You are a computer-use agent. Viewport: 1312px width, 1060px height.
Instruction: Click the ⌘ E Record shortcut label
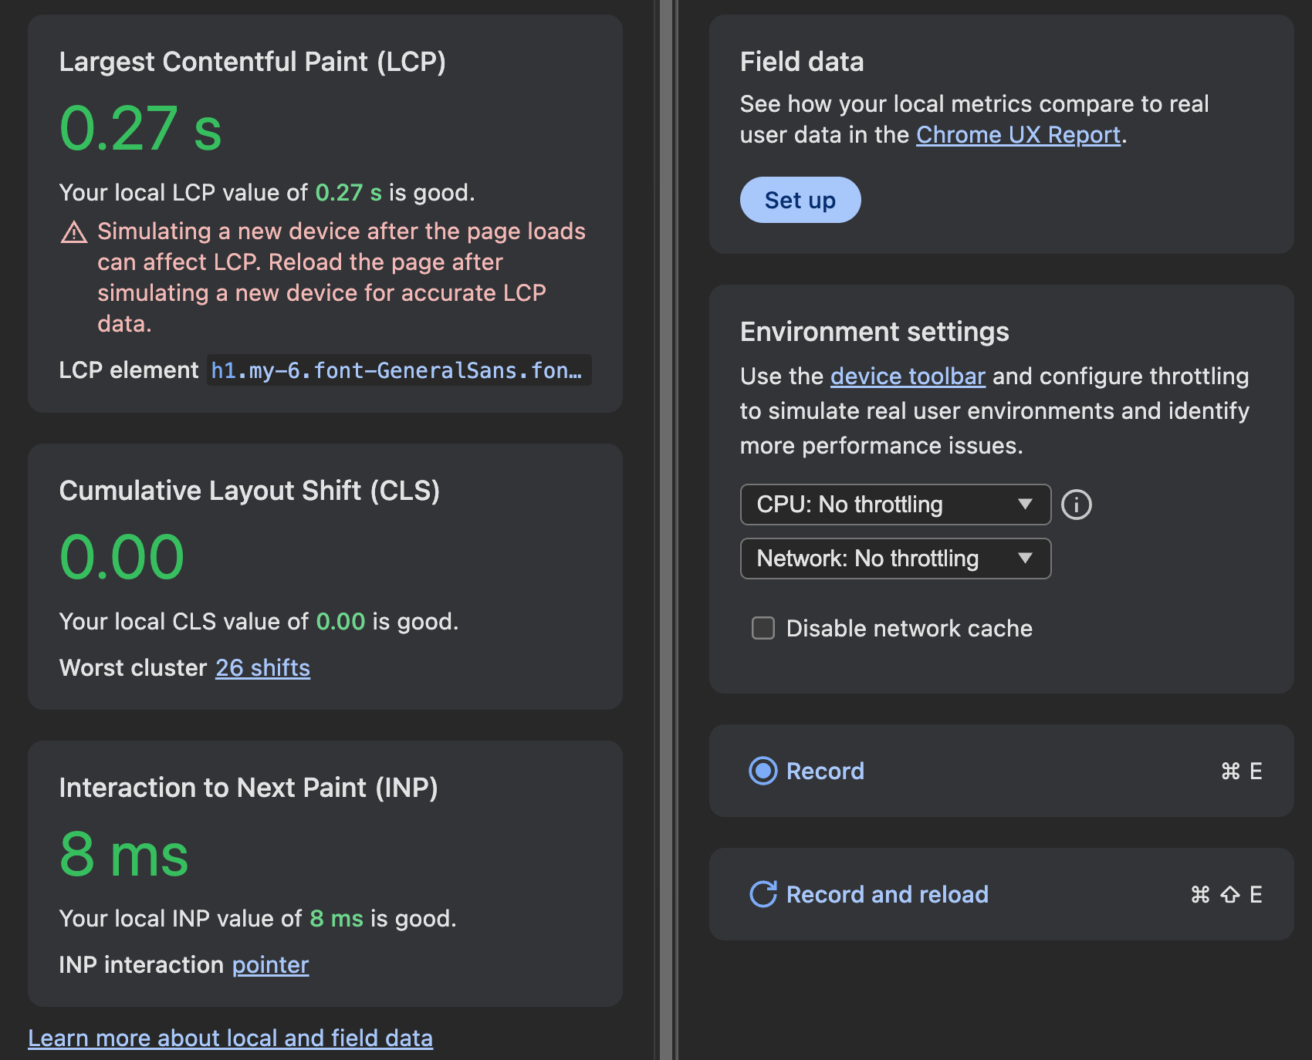pyautogui.click(x=1241, y=771)
